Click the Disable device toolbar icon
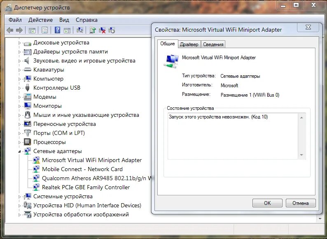Image resolution: width=327 pixels, height=239 pixels. [x=112, y=30]
